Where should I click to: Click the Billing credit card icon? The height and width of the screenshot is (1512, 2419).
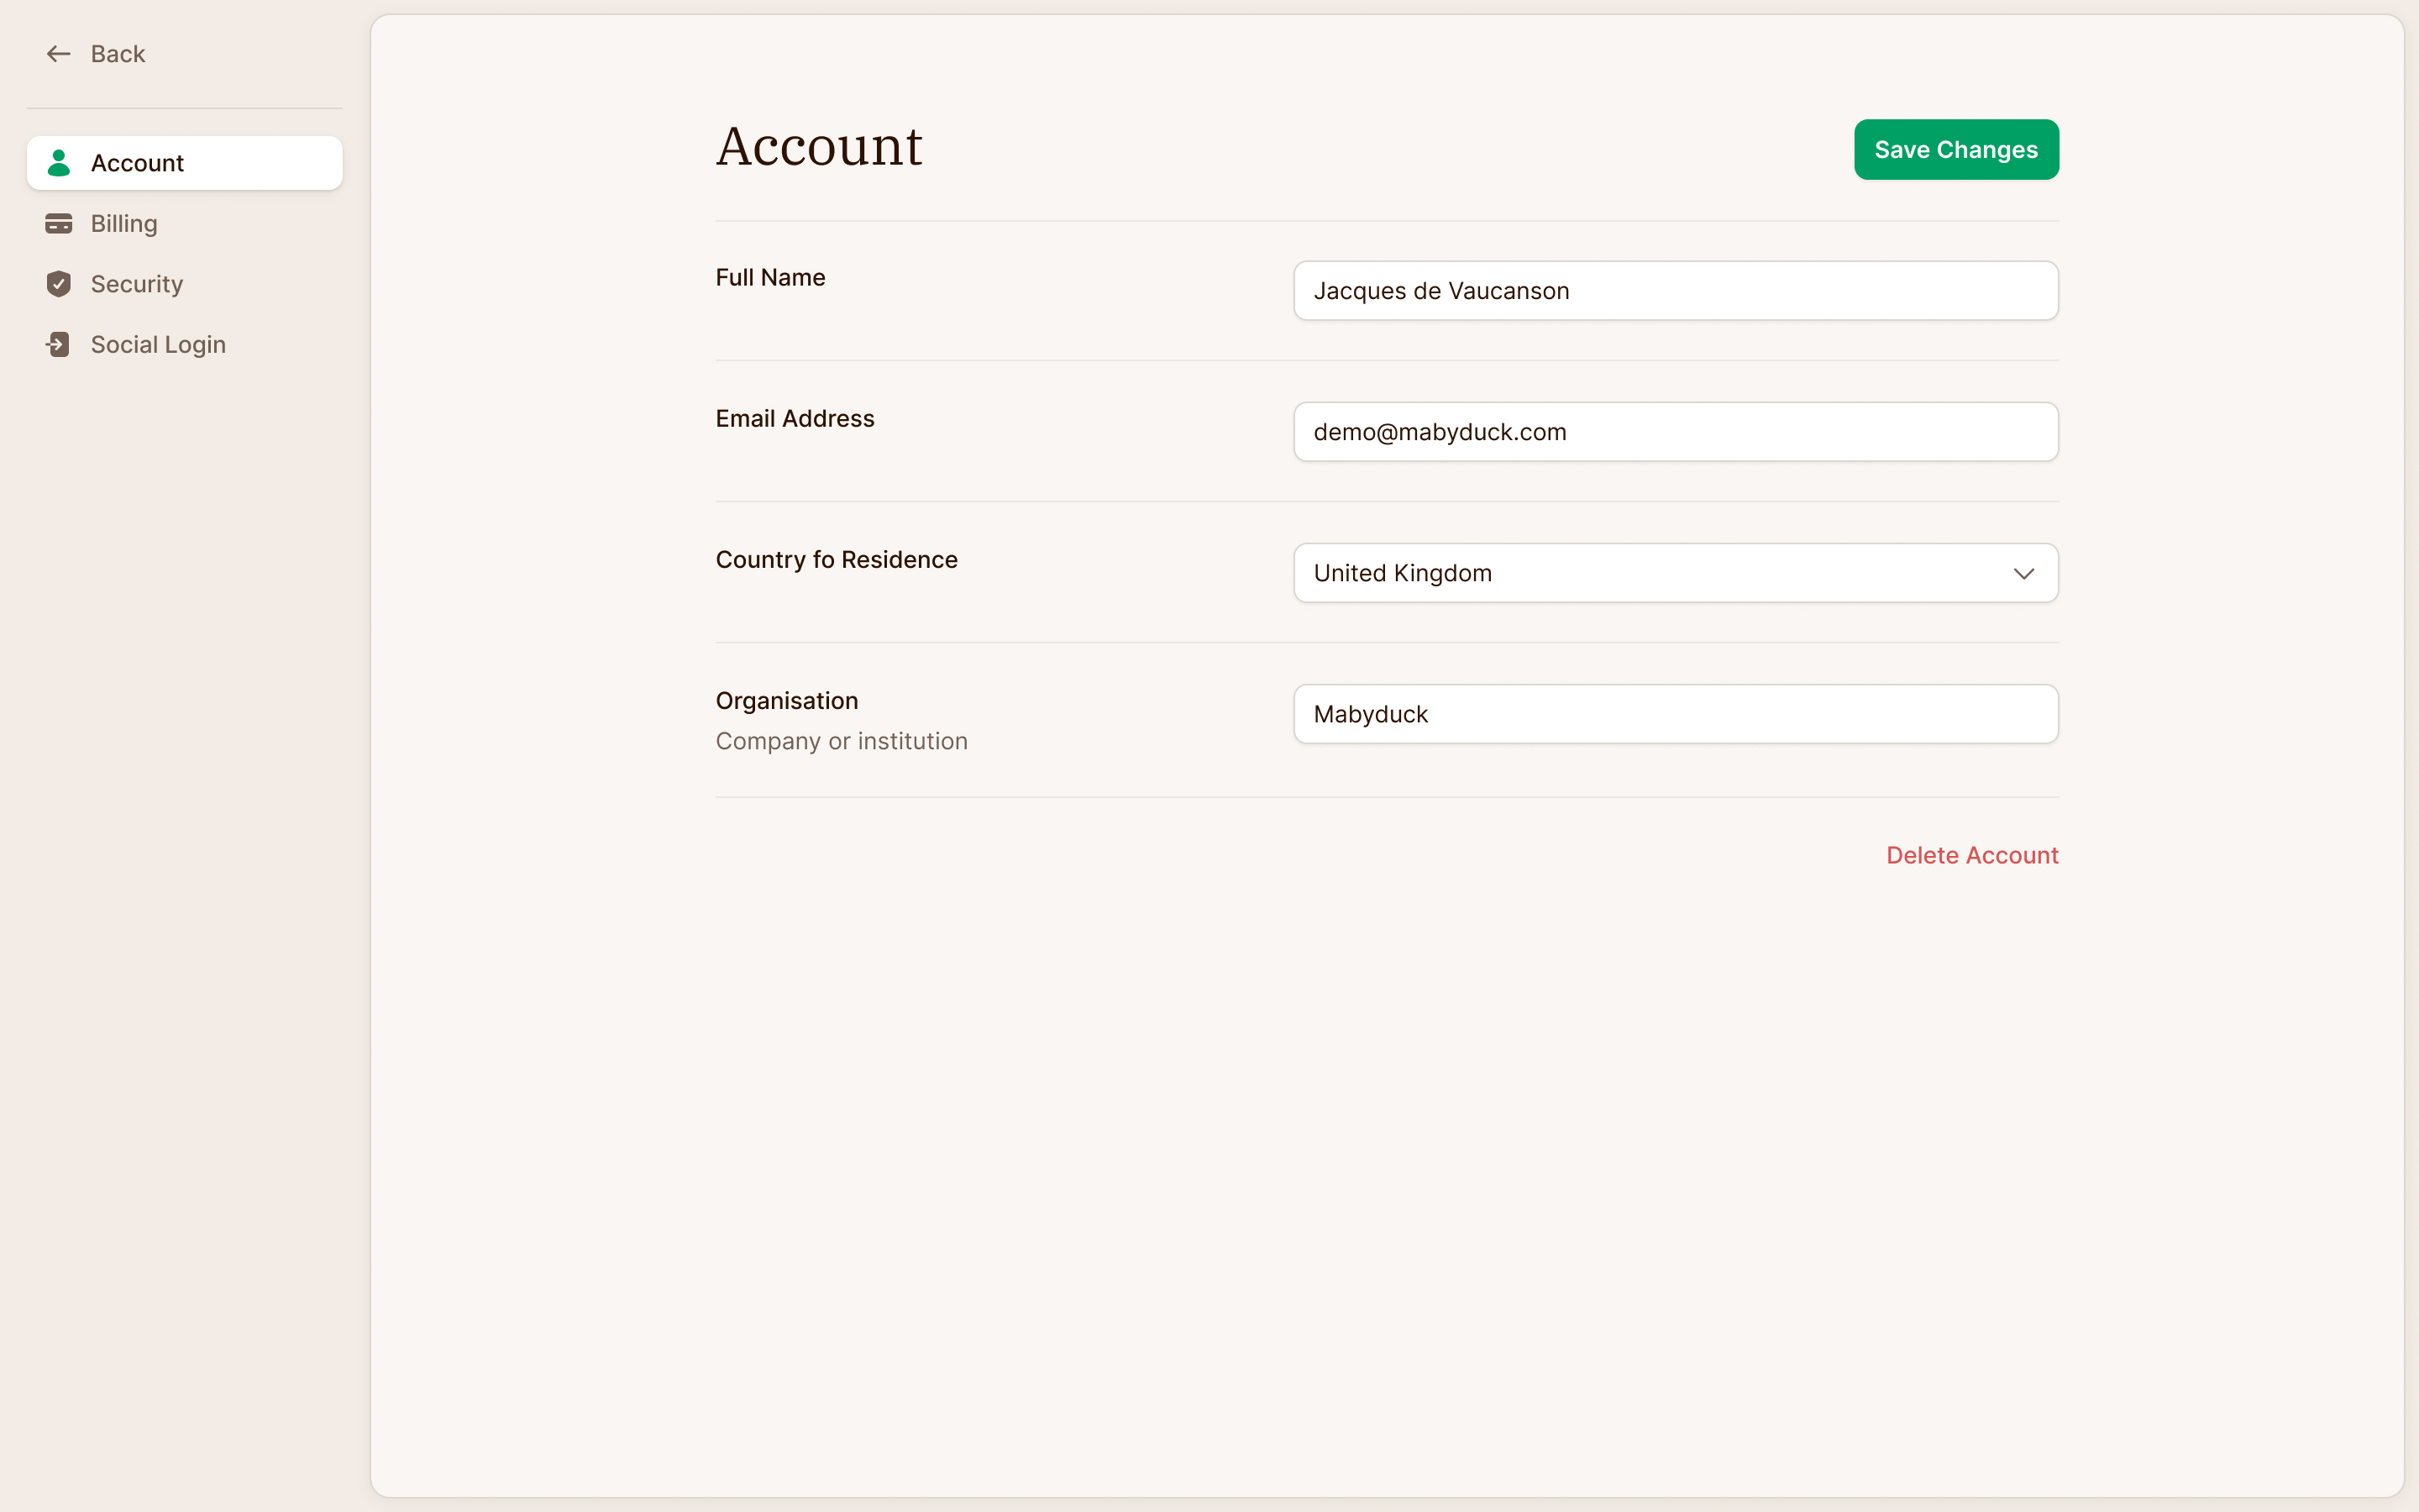(59, 224)
